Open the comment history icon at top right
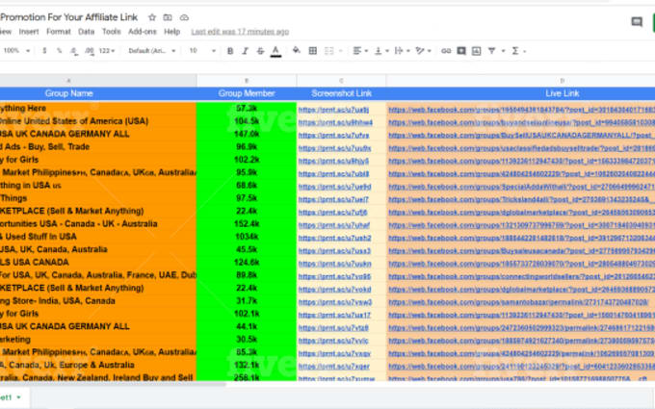 637,22
